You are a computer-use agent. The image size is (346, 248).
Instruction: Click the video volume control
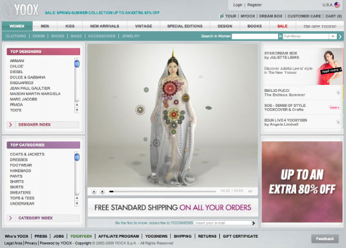coord(250,191)
